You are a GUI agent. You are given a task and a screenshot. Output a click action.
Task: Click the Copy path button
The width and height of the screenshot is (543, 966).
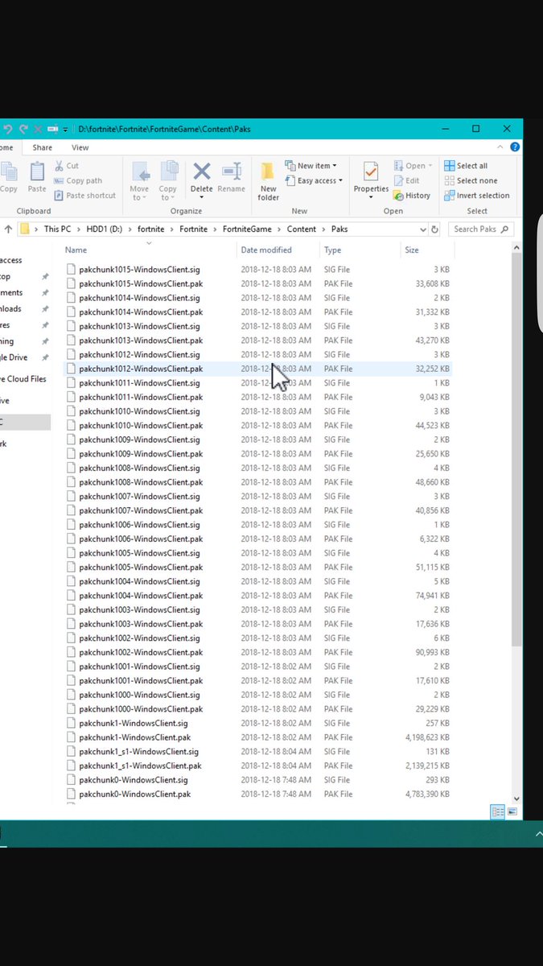click(x=77, y=180)
